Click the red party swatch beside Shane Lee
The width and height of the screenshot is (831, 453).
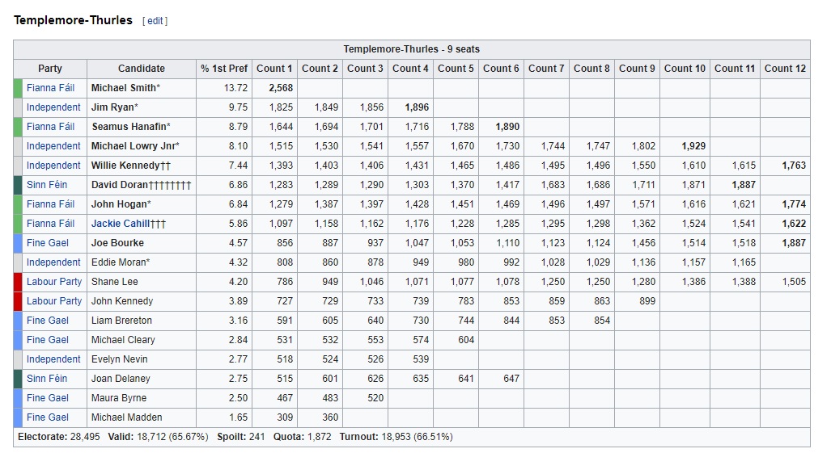[18, 282]
